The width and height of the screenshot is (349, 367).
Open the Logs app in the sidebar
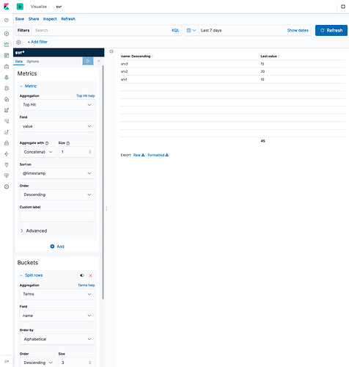tap(7, 110)
